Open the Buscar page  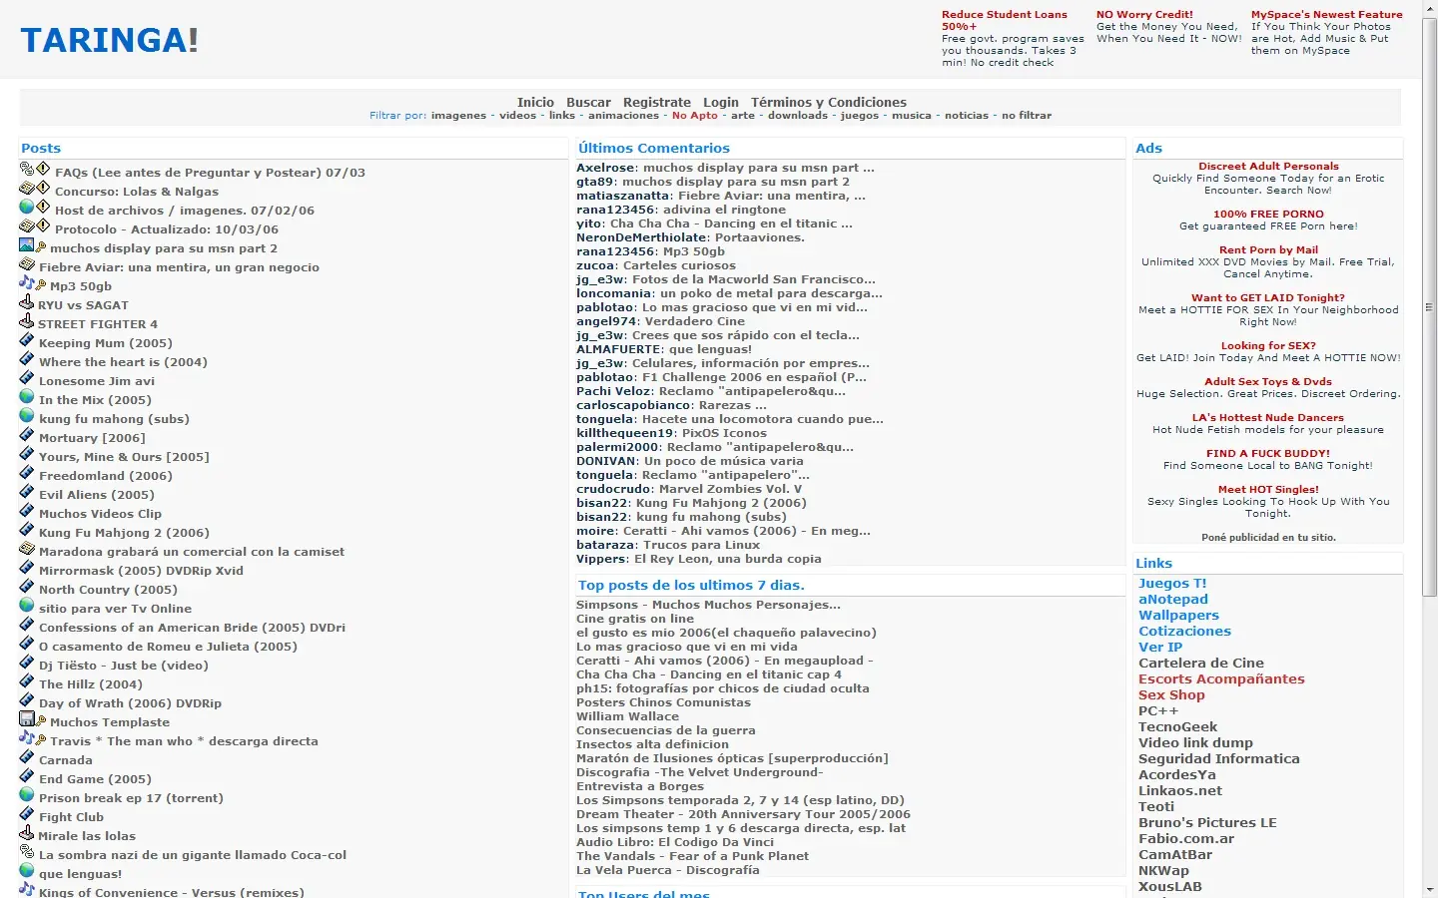point(588,102)
